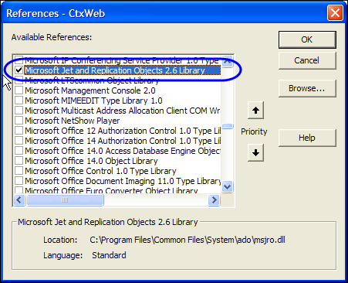Select Microsoft MIMEEDIT Type Library 1.0 text
The image size is (348, 283).
click(x=93, y=101)
